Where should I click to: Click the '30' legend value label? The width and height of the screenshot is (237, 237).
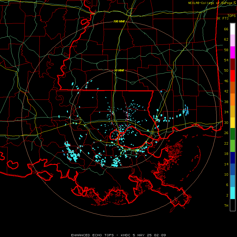tap(226, 122)
